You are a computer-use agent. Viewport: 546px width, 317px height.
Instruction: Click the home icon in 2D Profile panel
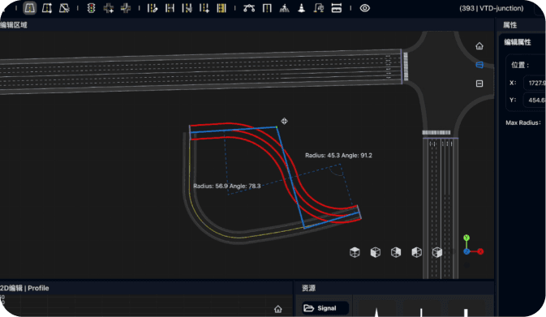point(278,309)
